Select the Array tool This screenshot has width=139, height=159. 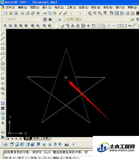pos(83,26)
